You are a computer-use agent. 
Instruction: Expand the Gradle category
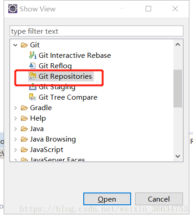pyautogui.click(x=15, y=108)
